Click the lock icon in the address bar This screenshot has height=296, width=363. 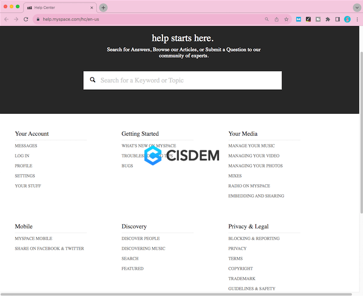38,19
